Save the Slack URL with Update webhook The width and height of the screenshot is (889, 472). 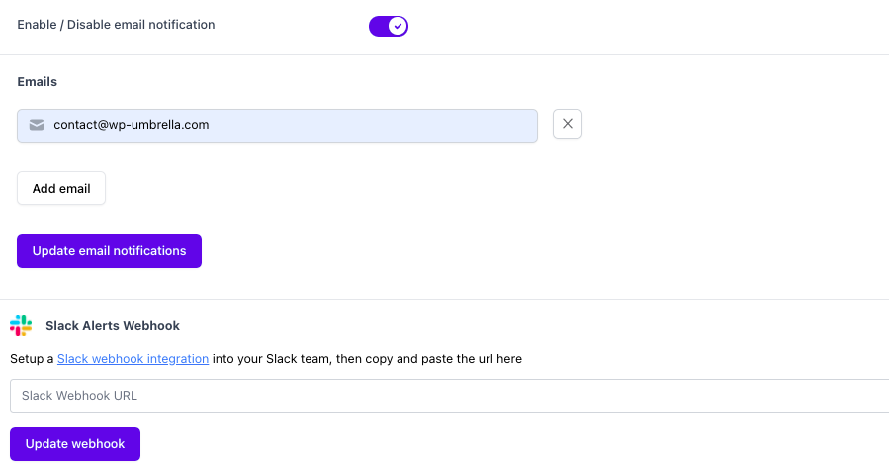coord(75,444)
